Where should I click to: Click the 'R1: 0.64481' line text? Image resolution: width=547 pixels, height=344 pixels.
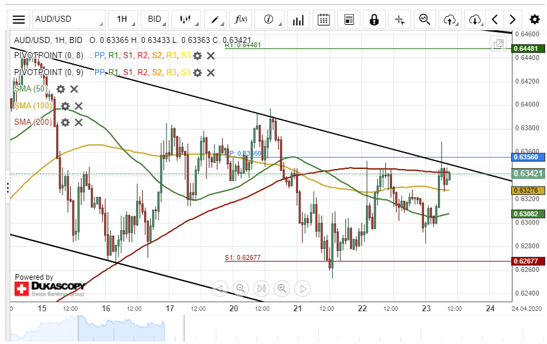[x=243, y=45]
